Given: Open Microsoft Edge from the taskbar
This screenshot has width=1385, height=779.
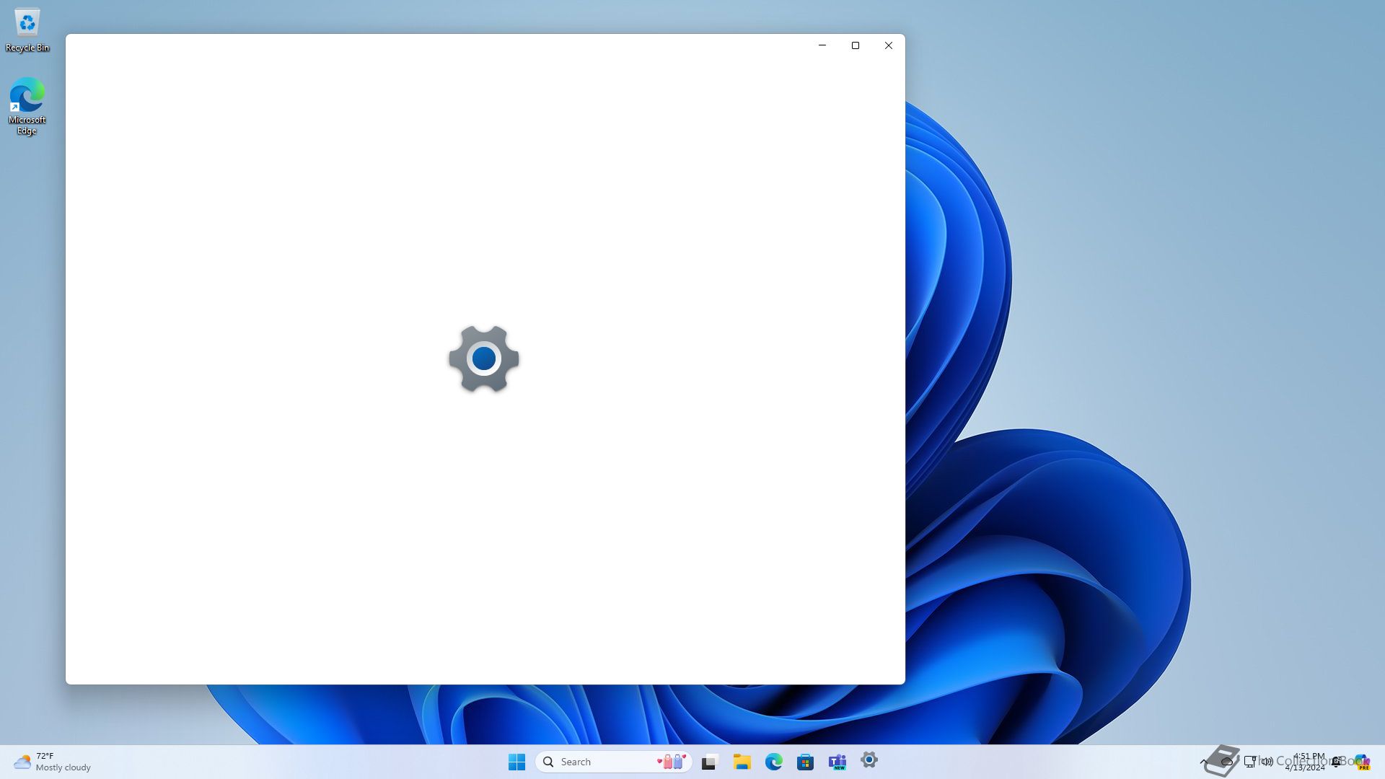Looking at the screenshot, I should point(773,762).
